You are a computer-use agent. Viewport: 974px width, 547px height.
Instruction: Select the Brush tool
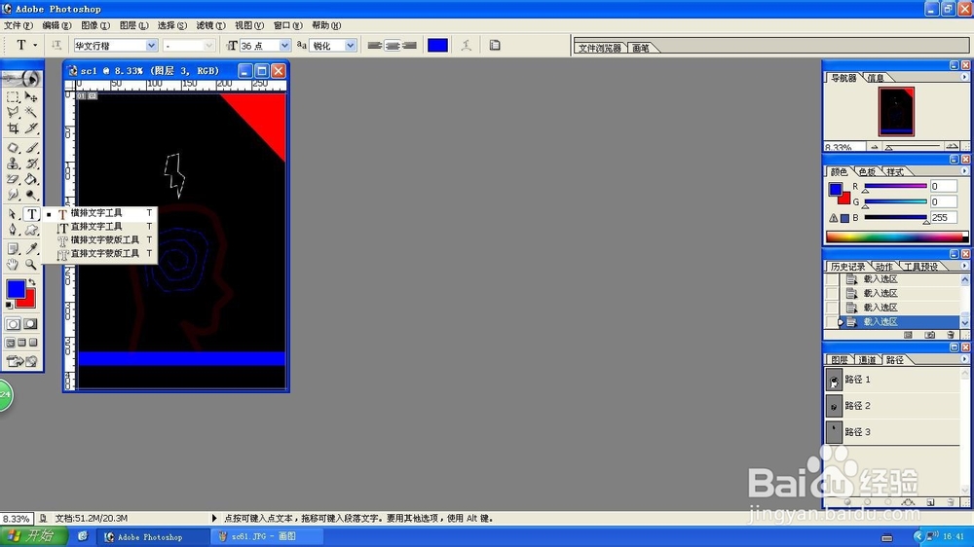[31, 148]
